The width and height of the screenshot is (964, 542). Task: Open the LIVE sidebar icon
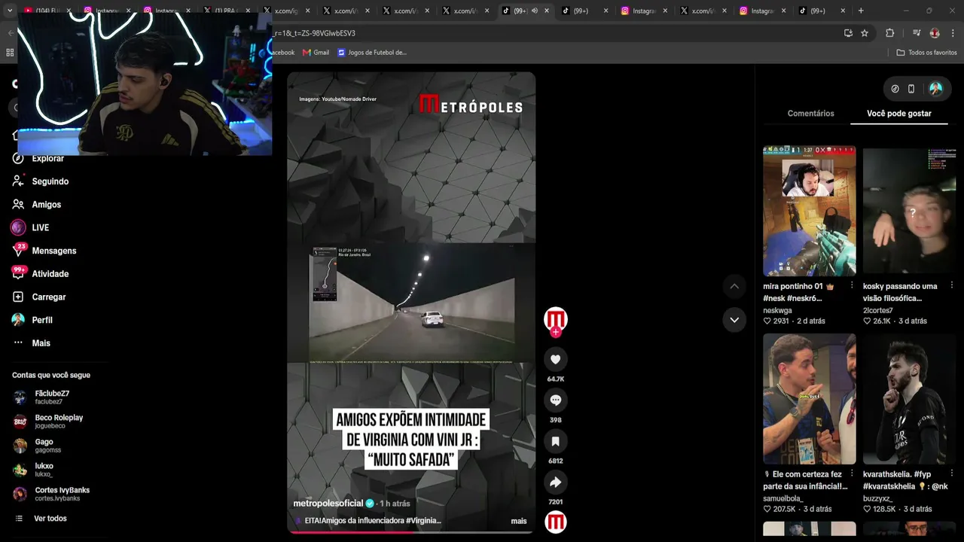click(18, 227)
